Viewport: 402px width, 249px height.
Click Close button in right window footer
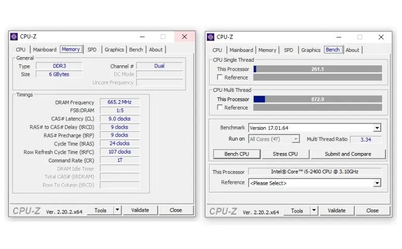tap(372, 211)
